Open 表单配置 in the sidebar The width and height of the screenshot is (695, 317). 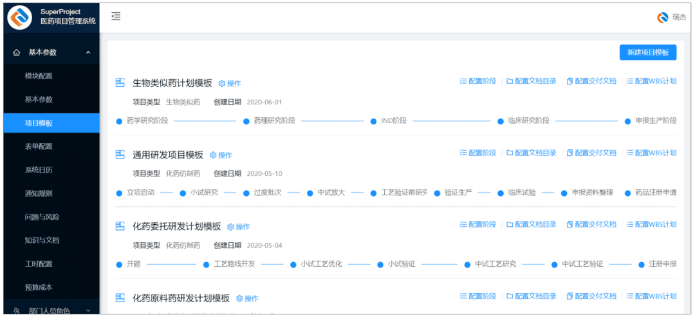click(x=51, y=146)
